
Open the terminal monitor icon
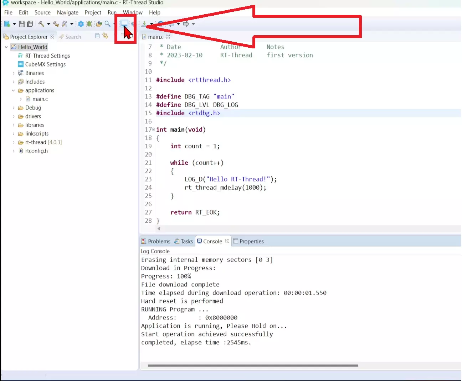[x=124, y=23]
